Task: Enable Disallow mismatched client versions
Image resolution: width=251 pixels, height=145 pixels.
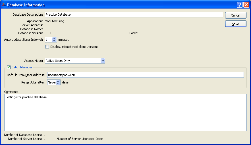Action: click(x=47, y=47)
